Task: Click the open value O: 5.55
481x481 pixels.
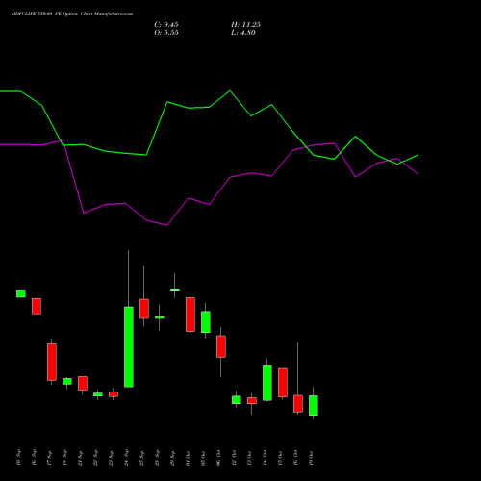Action: point(166,33)
